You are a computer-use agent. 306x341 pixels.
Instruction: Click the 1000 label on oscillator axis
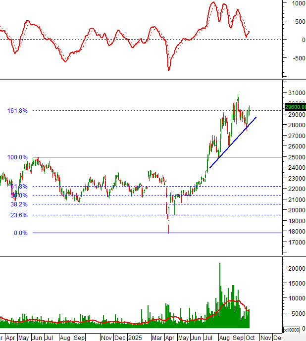coord(298,3)
